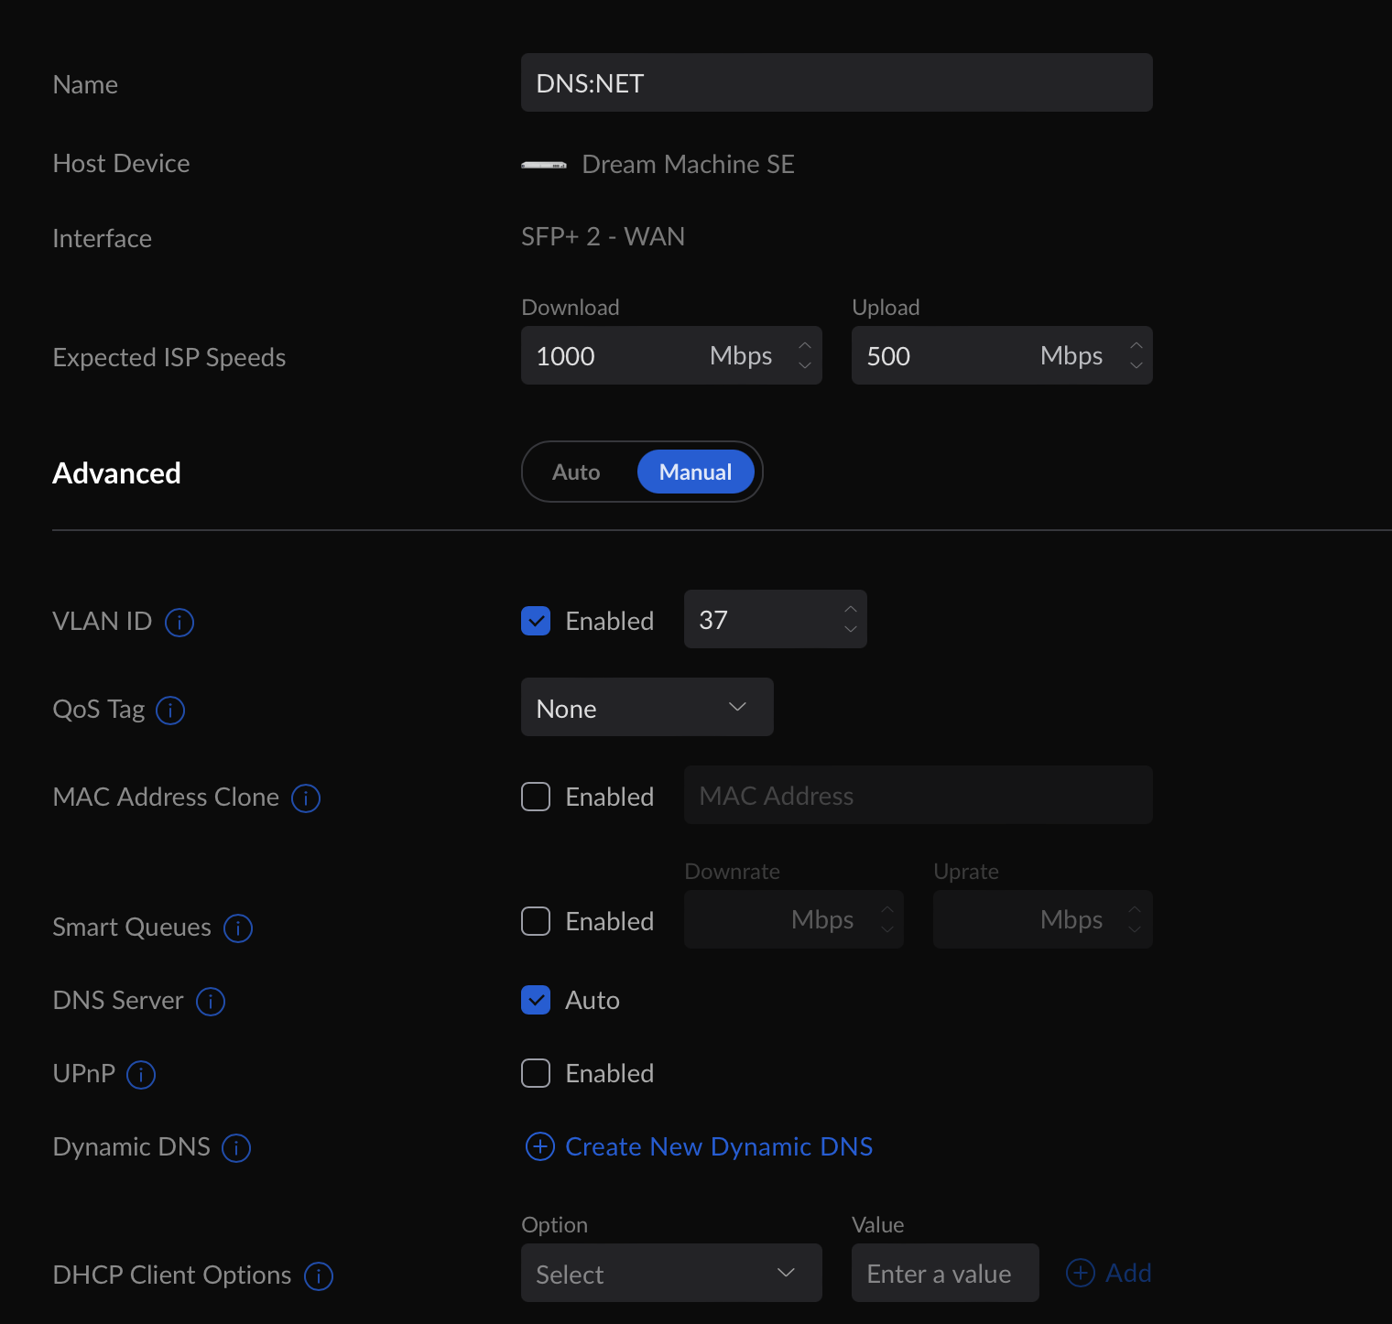Click the SFP+ 2 - WAN interface text
The height and width of the screenshot is (1324, 1392).
click(x=604, y=237)
